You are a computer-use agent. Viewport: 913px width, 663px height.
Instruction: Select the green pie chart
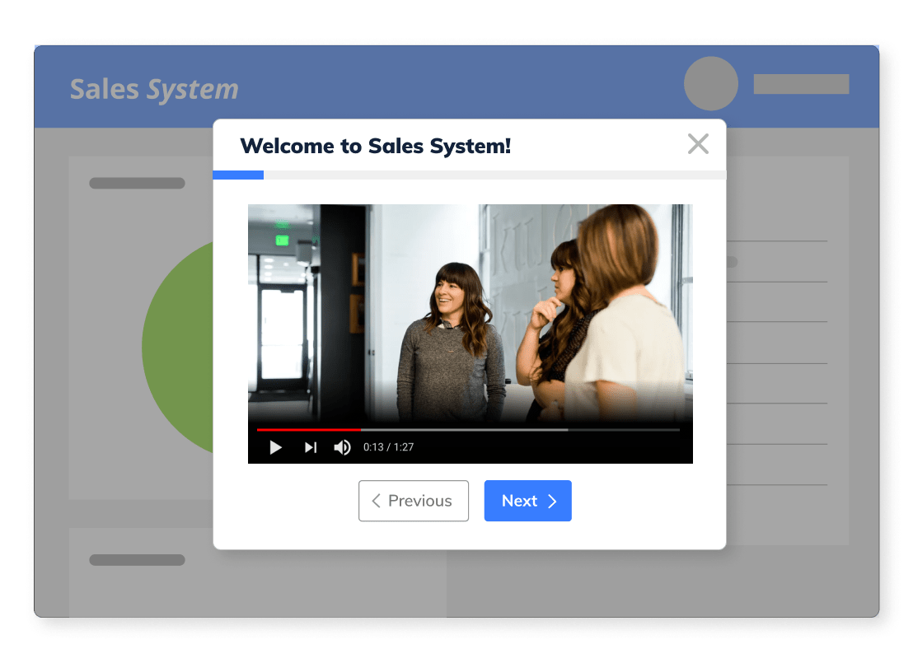[177, 346]
